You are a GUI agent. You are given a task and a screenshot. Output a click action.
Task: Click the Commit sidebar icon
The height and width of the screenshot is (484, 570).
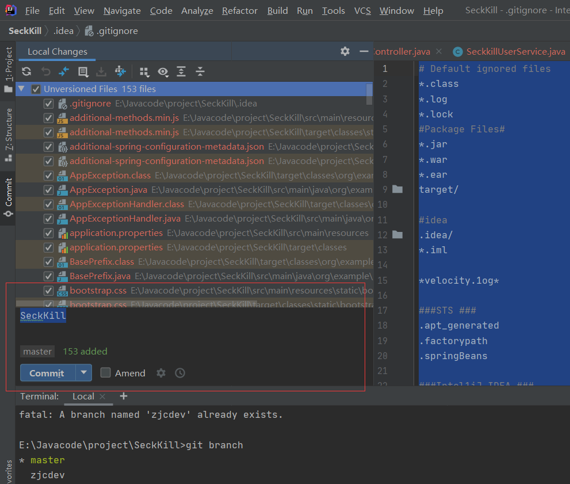pyautogui.click(x=9, y=214)
